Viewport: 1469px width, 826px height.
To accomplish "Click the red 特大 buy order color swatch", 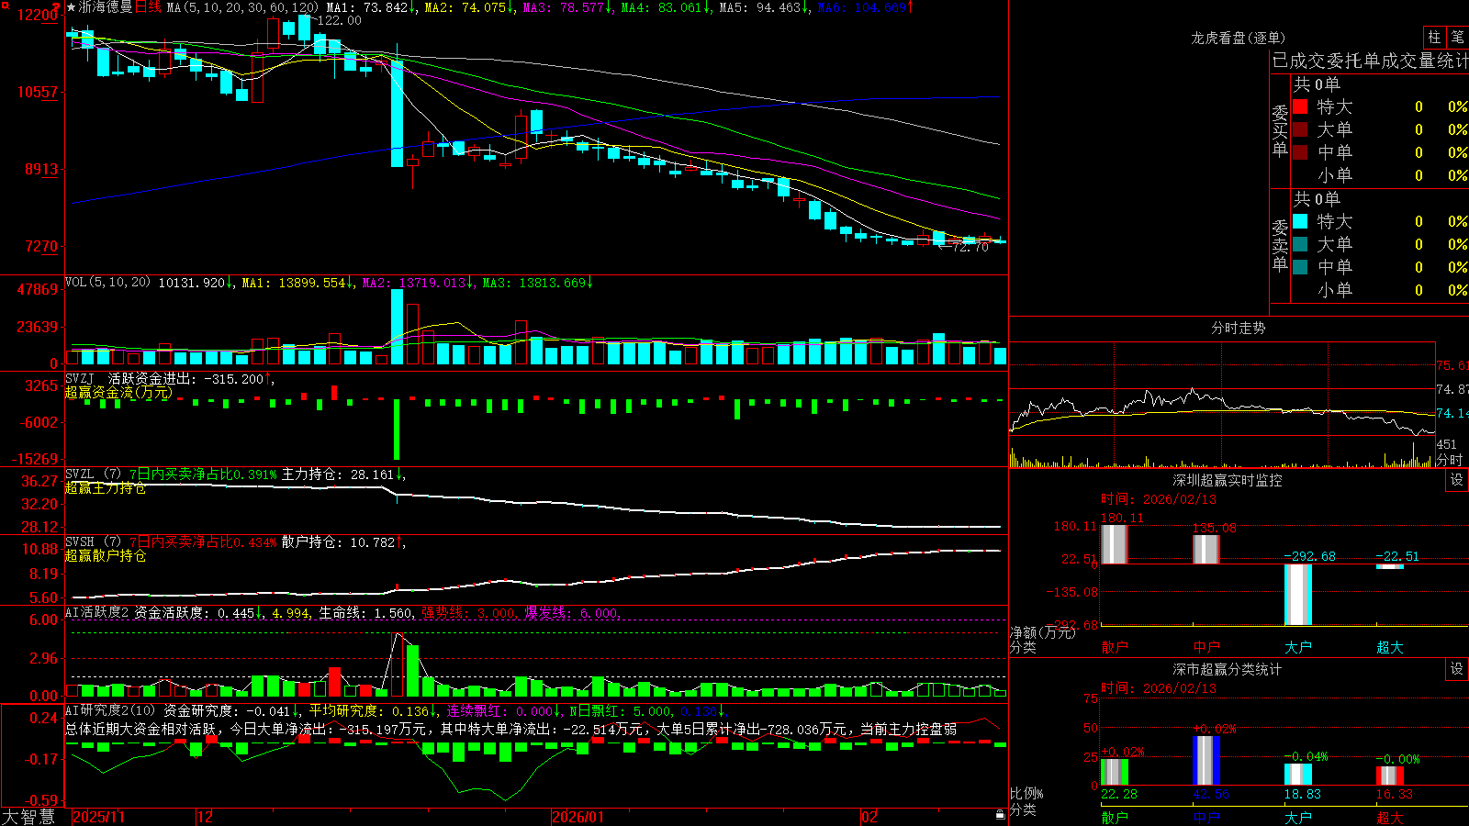I will (1300, 106).
